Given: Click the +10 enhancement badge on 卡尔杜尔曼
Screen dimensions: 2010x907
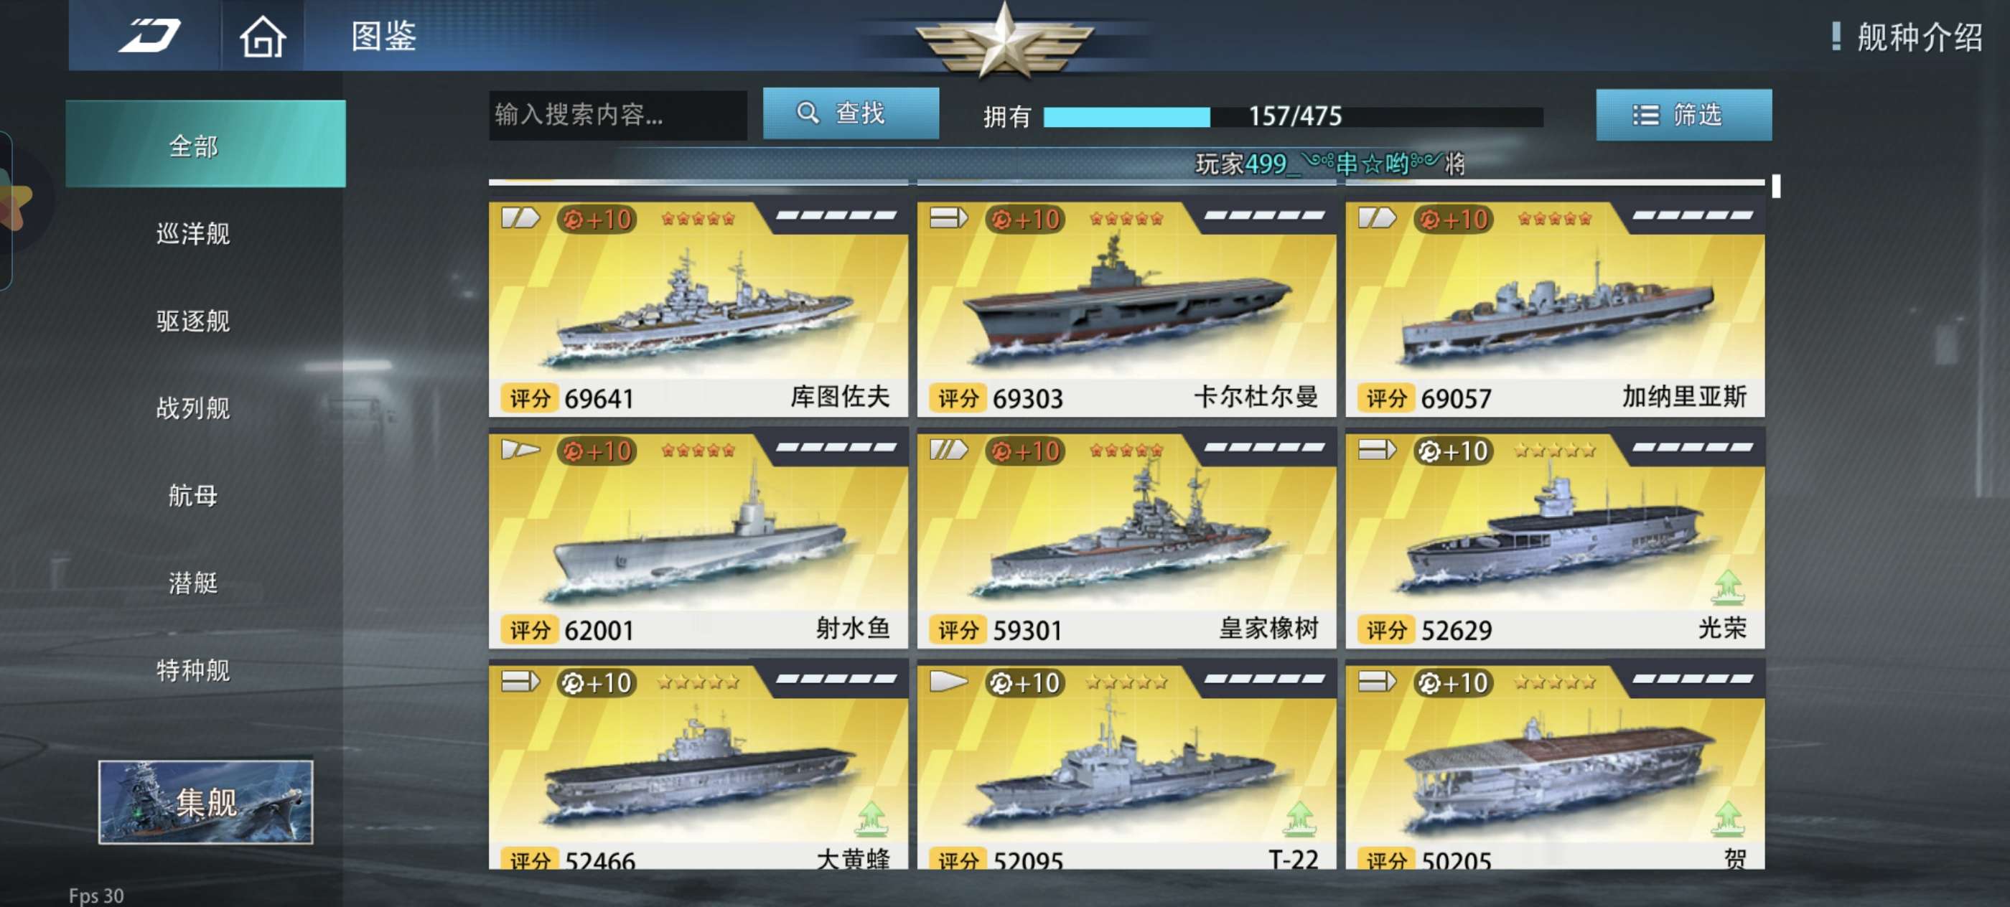Looking at the screenshot, I should [1025, 219].
